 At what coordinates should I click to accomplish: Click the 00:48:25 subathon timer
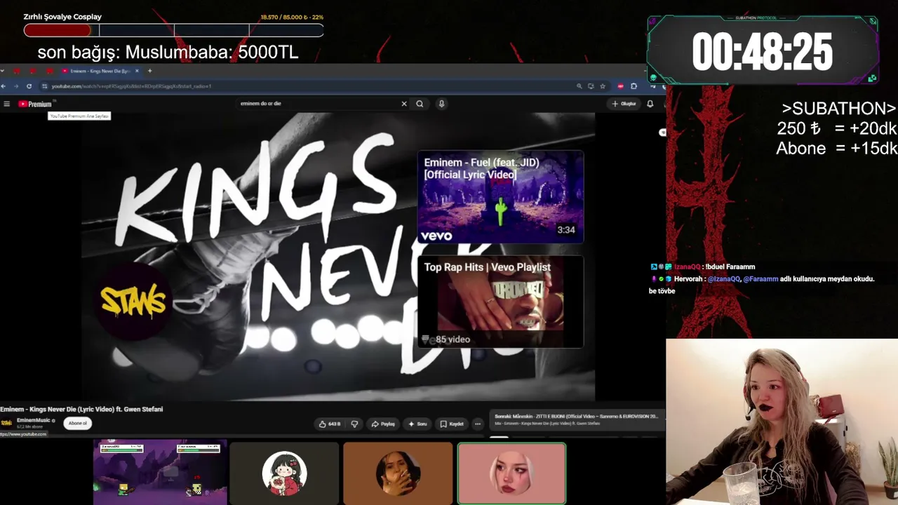[x=762, y=52]
